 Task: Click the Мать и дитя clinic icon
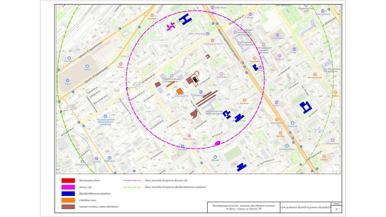click(x=189, y=136)
